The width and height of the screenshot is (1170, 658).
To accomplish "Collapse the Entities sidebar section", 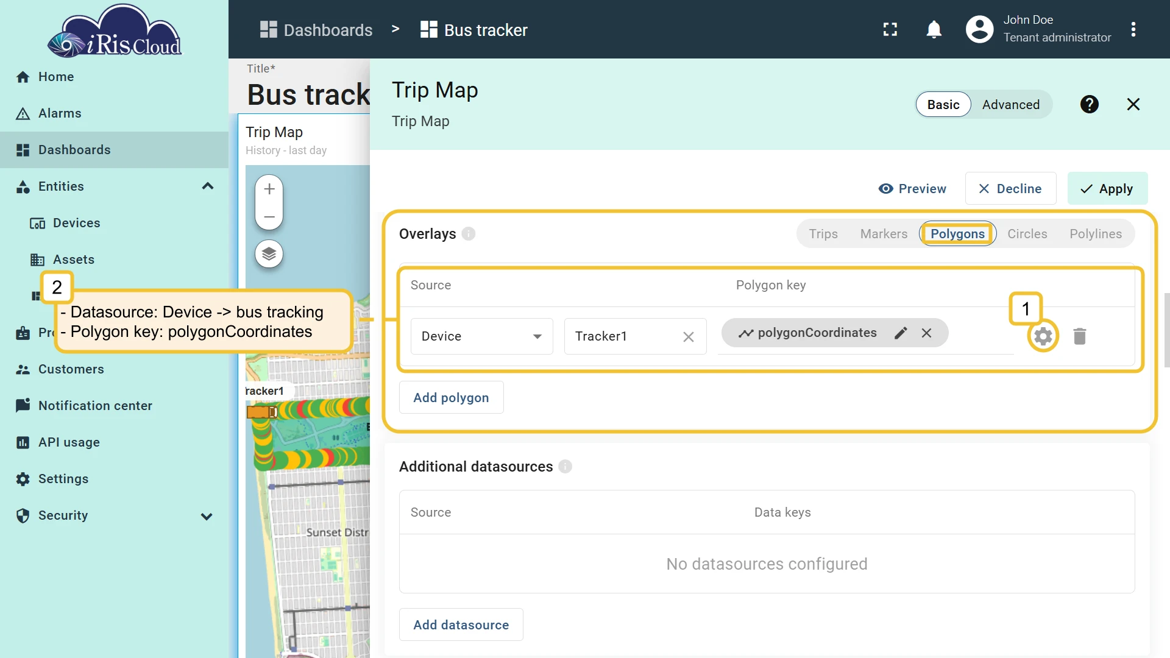I will pos(208,186).
